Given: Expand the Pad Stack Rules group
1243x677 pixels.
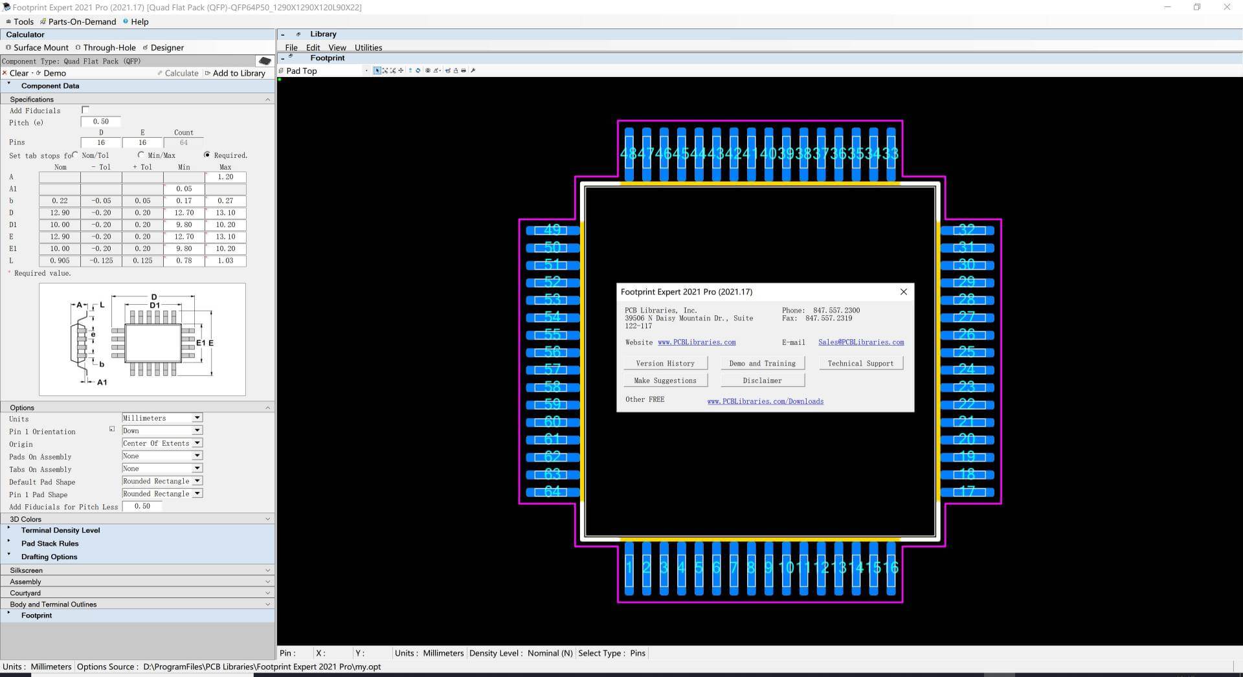Looking at the screenshot, I should [x=9, y=541].
